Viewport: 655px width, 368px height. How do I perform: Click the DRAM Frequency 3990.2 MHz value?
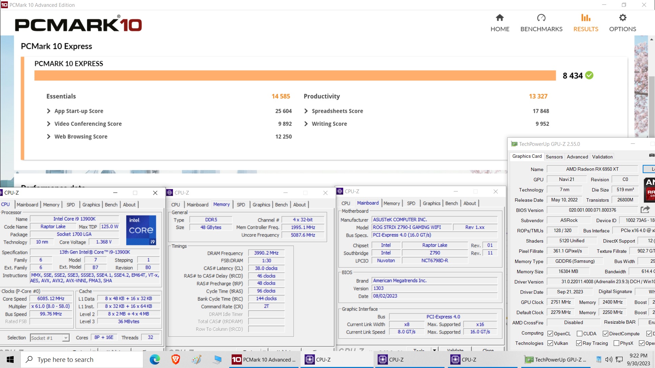266,253
